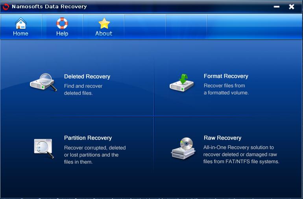Click 'All-in-One Recovery solution' description text

pos(241,155)
